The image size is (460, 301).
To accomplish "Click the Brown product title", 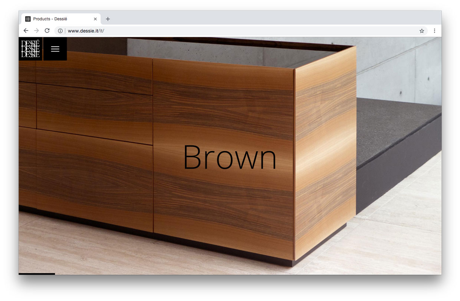I will [x=230, y=157].
